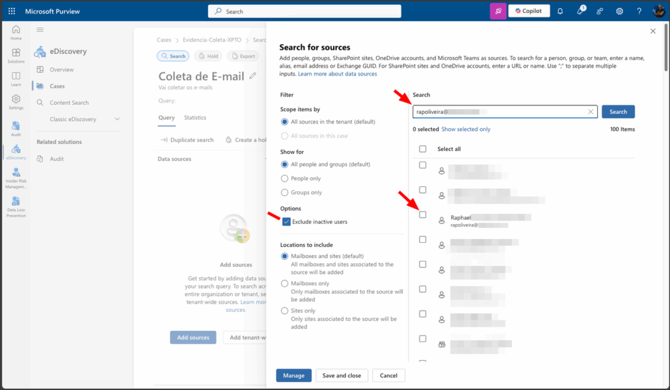Select Groups only radio
This screenshot has width=670, height=390.
[285, 193]
